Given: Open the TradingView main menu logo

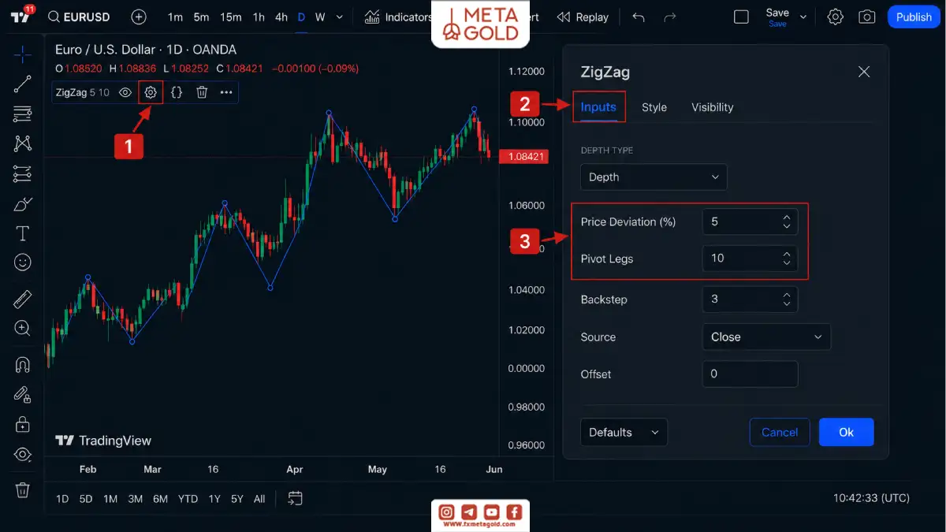Looking at the screenshot, I should [x=20, y=17].
